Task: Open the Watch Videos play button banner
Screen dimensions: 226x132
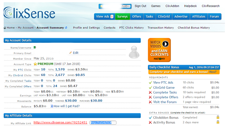Action: pos(159,50)
